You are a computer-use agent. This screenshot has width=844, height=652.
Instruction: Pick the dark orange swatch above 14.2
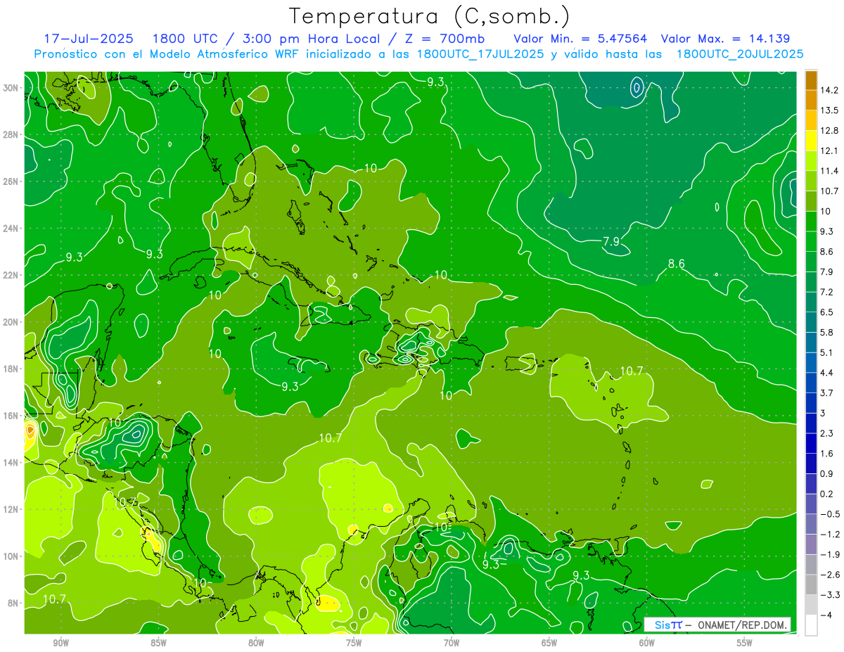click(x=811, y=79)
